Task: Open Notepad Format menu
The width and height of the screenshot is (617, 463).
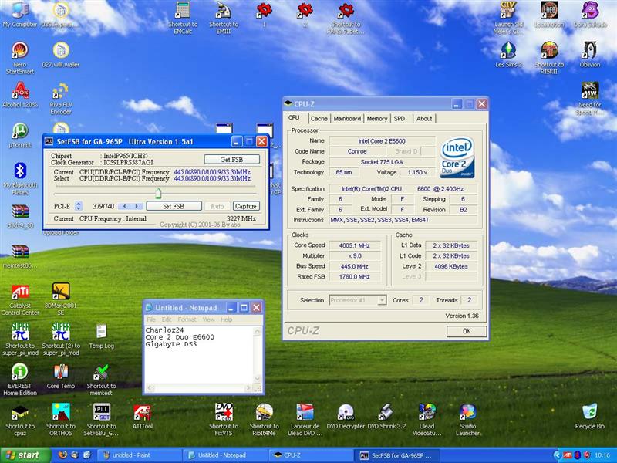Action: (187, 319)
